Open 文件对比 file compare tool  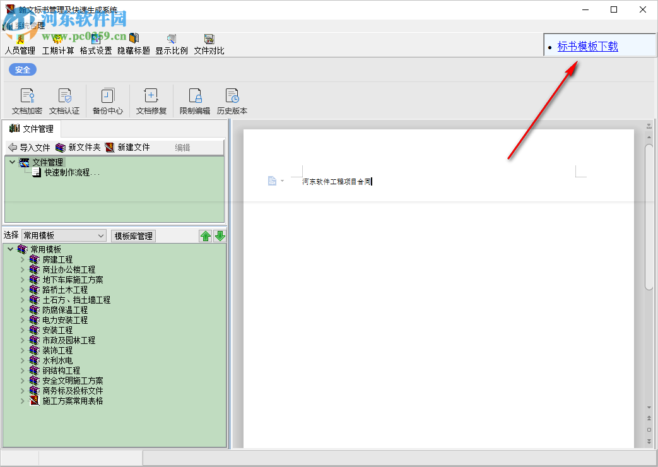209,45
